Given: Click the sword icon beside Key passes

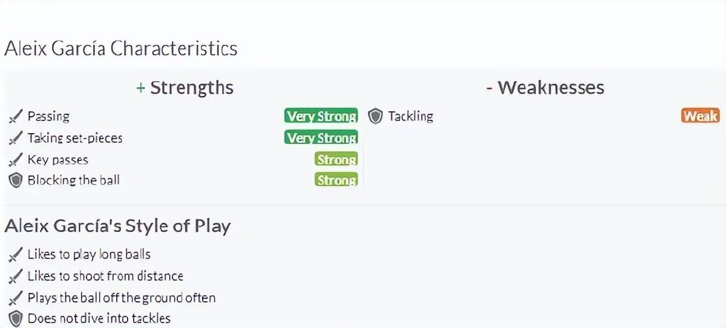Looking at the screenshot, I should [16, 160].
